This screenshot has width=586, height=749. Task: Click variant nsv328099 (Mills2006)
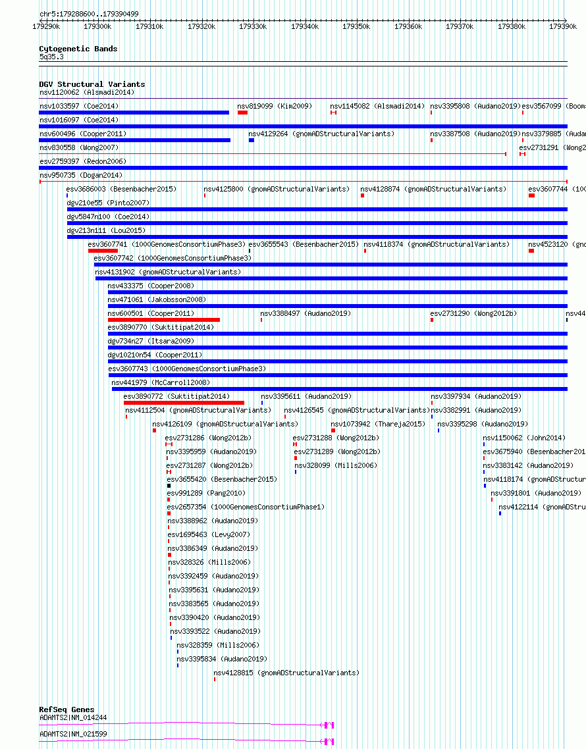[x=336, y=466]
